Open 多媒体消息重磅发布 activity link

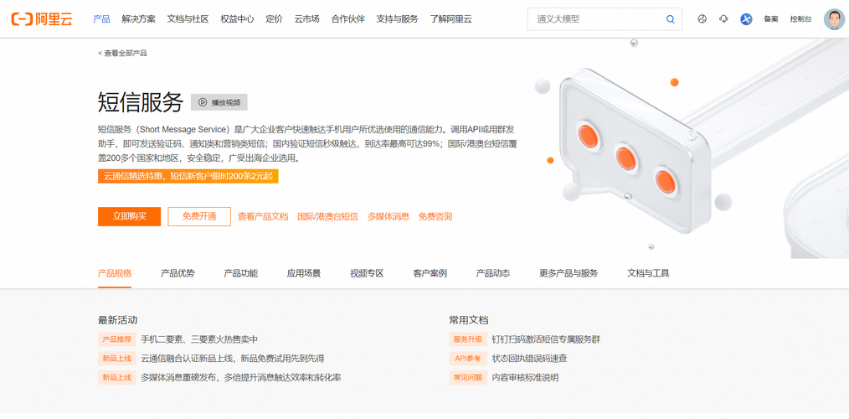tap(241, 377)
